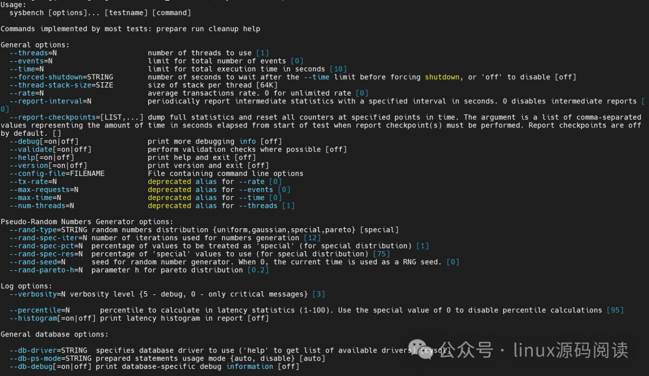
Task: Click the --rand-seed=N option
Action: [37, 262]
